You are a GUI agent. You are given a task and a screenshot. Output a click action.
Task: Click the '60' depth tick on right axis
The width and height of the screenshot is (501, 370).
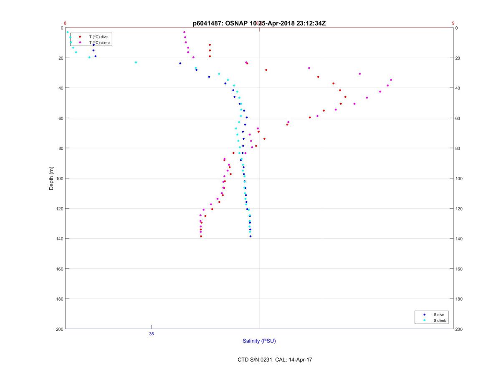[x=458, y=118]
